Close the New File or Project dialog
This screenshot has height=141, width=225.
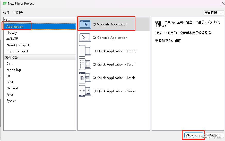[223, 3]
